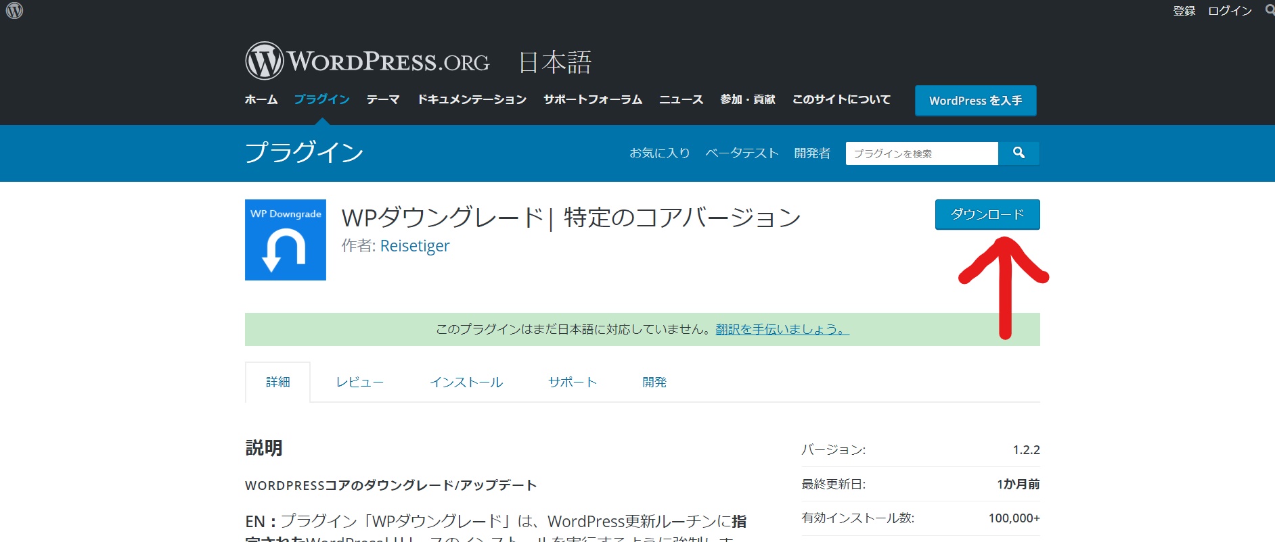Screen dimensions: 1275x542
Task: Open ベータテスト link
Action: [x=742, y=153]
